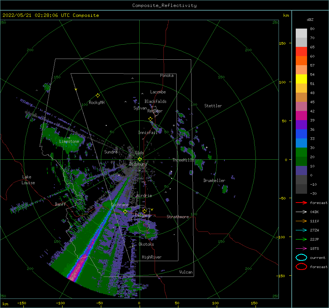Image resolution: width=329 pixels, height=308 pixels.
Task: Click the Ponoka town label
Action: point(167,75)
